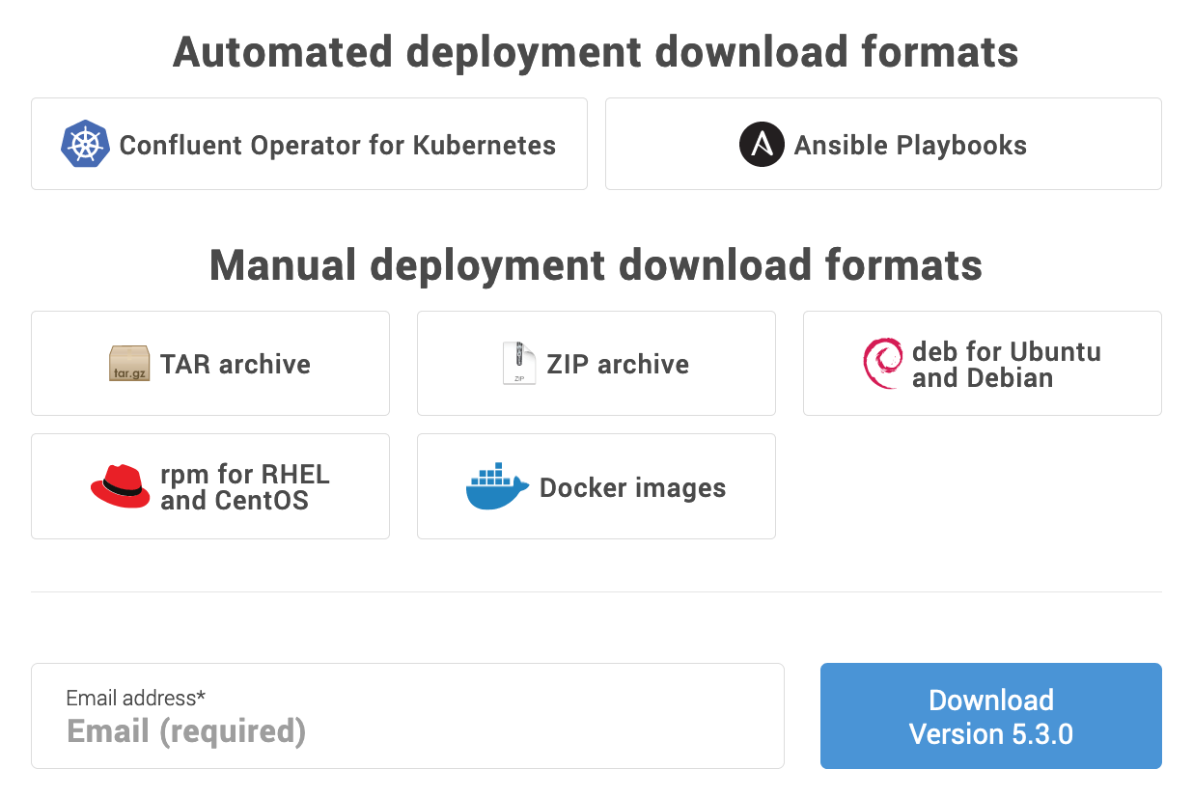Pick the TAR archive format label
The height and width of the screenshot is (797, 1193).
click(236, 364)
